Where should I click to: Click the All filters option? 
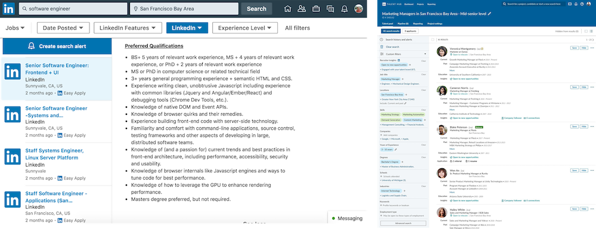[297, 28]
